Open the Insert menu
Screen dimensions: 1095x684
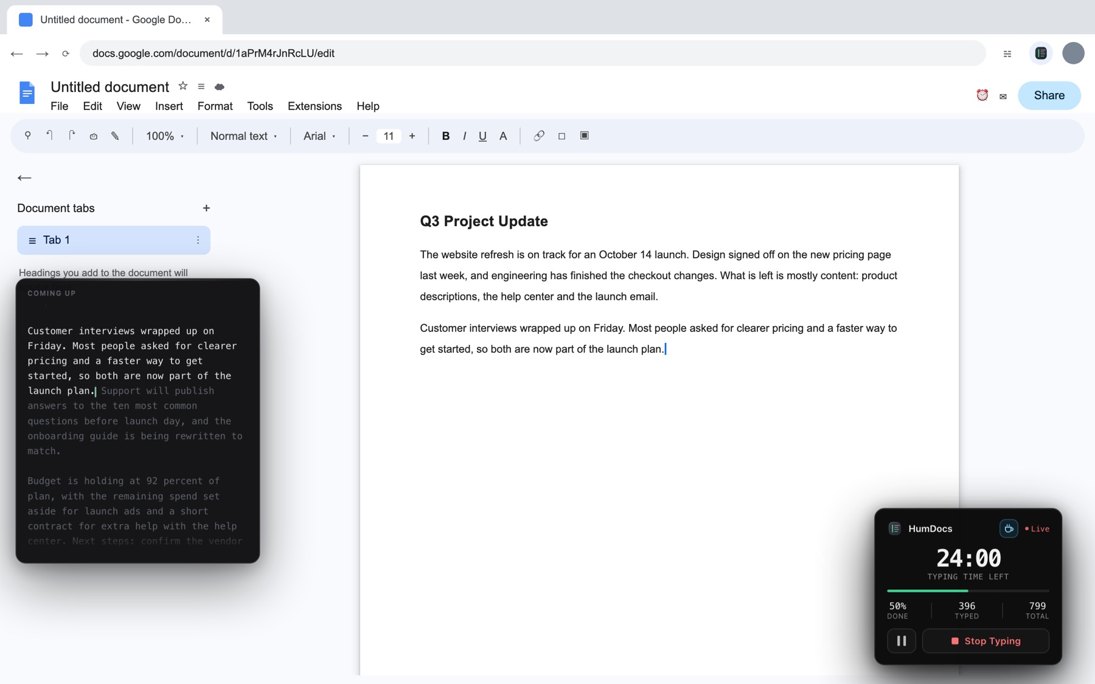tap(169, 106)
